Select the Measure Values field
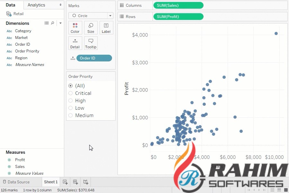289x193 pixels. [29, 173]
